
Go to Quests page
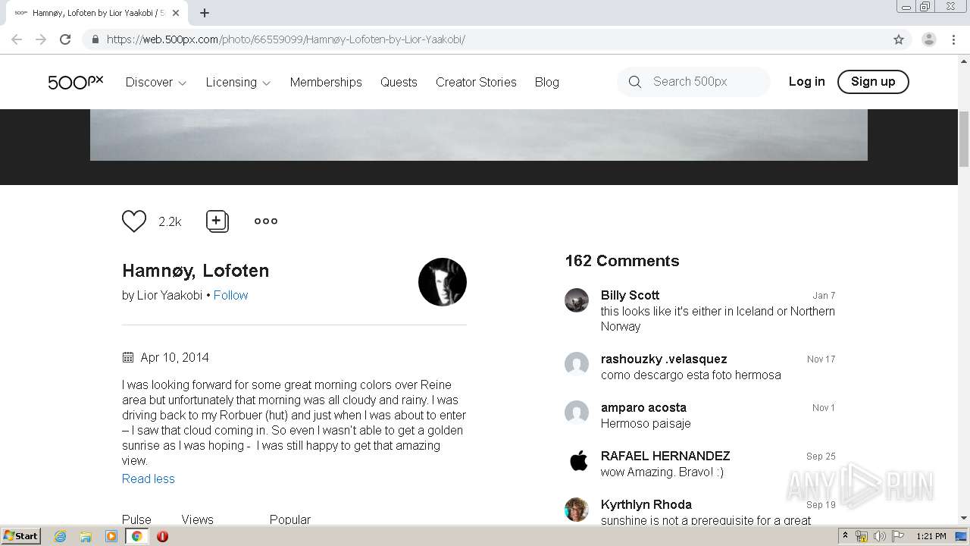[x=399, y=82]
